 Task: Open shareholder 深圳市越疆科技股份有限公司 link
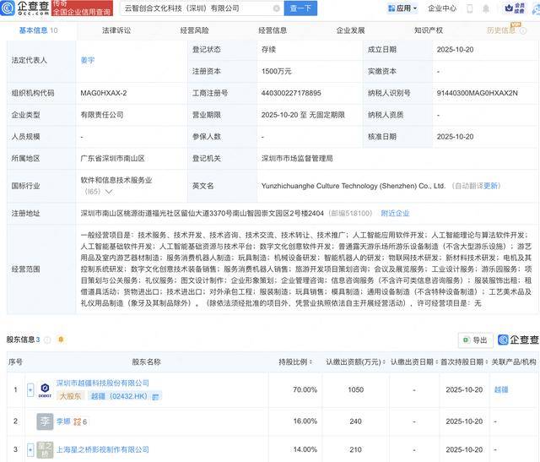102,383
